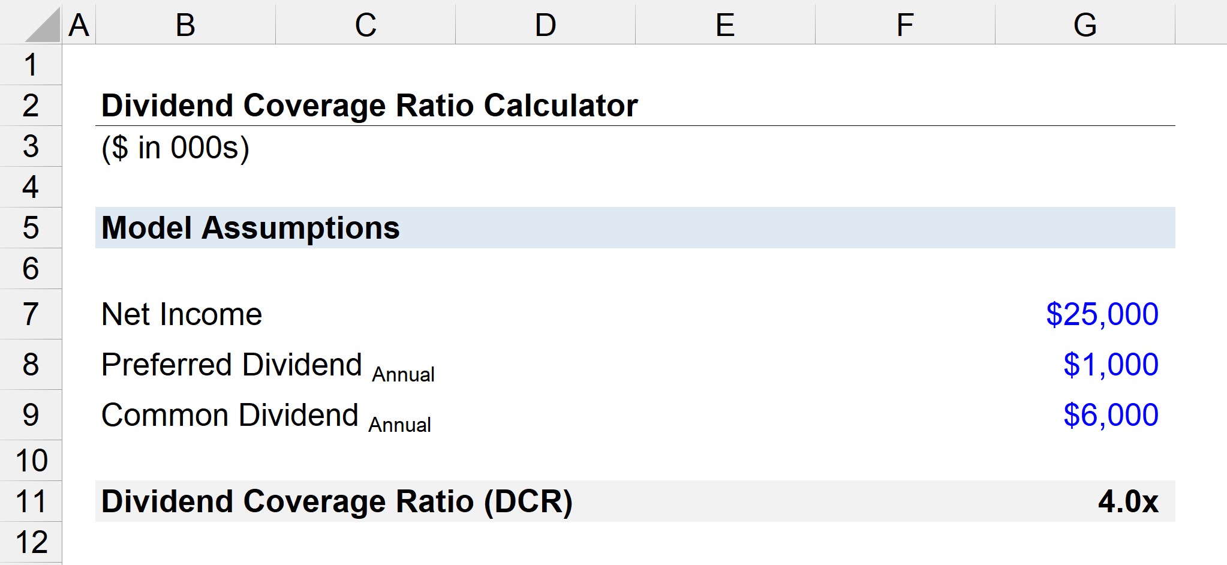Select row 2 header
Screen dimensions: 1227x565
coord(31,106)
